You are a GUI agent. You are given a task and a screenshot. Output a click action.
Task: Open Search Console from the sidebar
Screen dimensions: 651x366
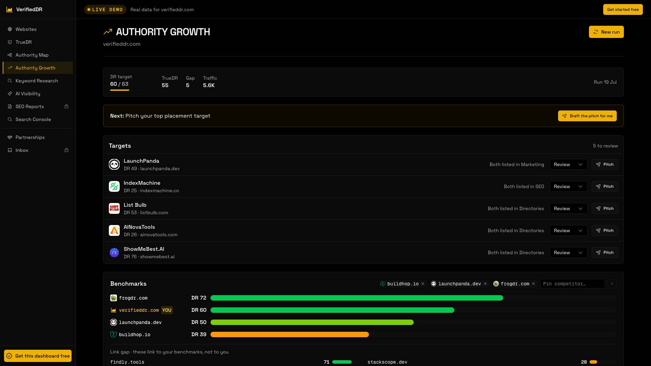pyautogui.click(x=38, y=119)
